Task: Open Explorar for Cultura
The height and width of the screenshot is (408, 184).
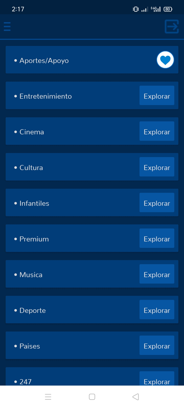Action: (x=157, y=167)
